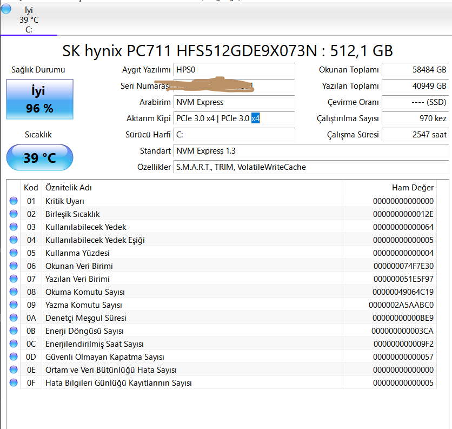Click the status orb for Kullanma Yüzdesi
Viewport: 452px width, 429px height.
pyautogui.click(x=14, y=253)
